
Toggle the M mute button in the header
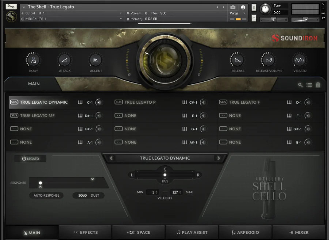[254, 18]
